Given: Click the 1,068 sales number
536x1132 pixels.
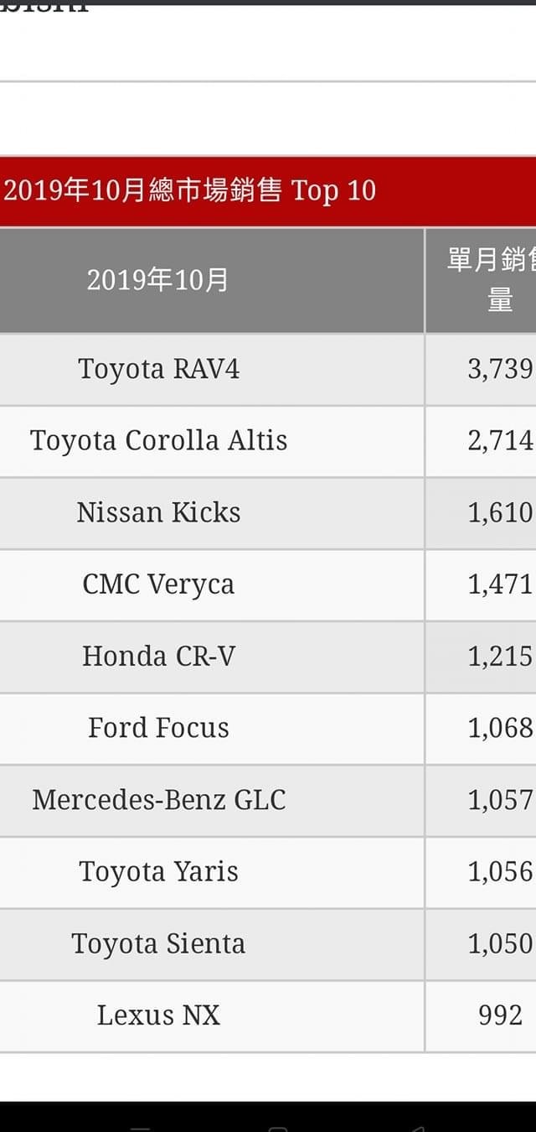Looking at the screenshot, I should [x=500, y=728].
